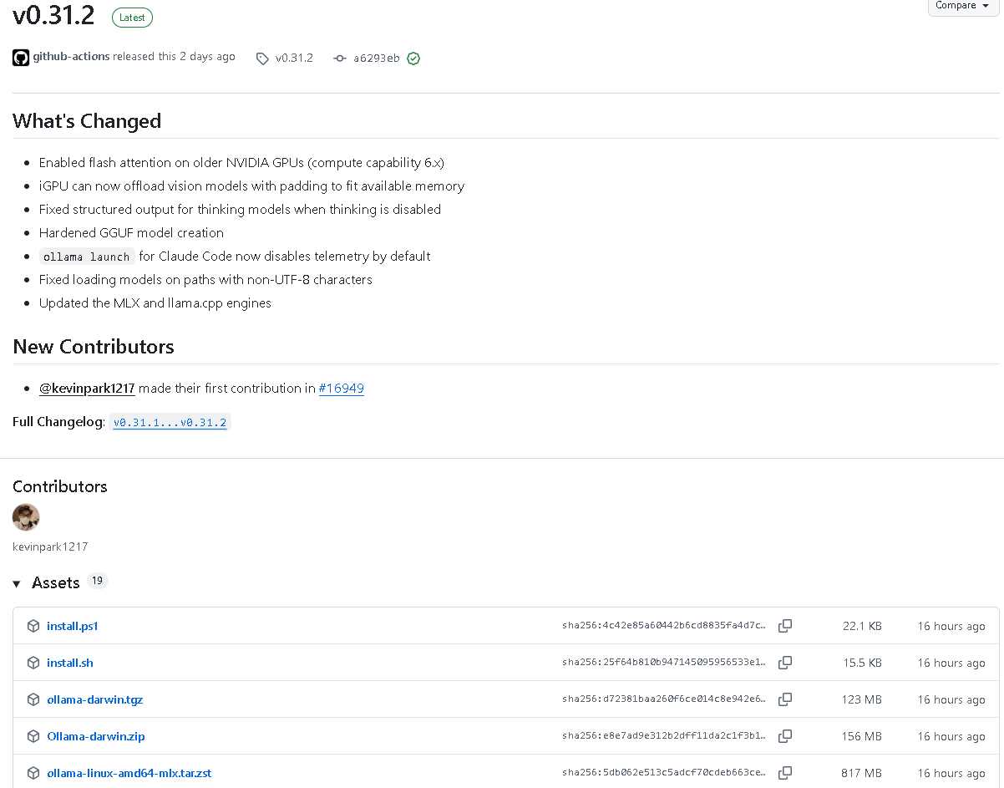Click the 817 MB file size
Image resolution: width=1004 pixels, height=788 pixels.
[x=862, y=773]
